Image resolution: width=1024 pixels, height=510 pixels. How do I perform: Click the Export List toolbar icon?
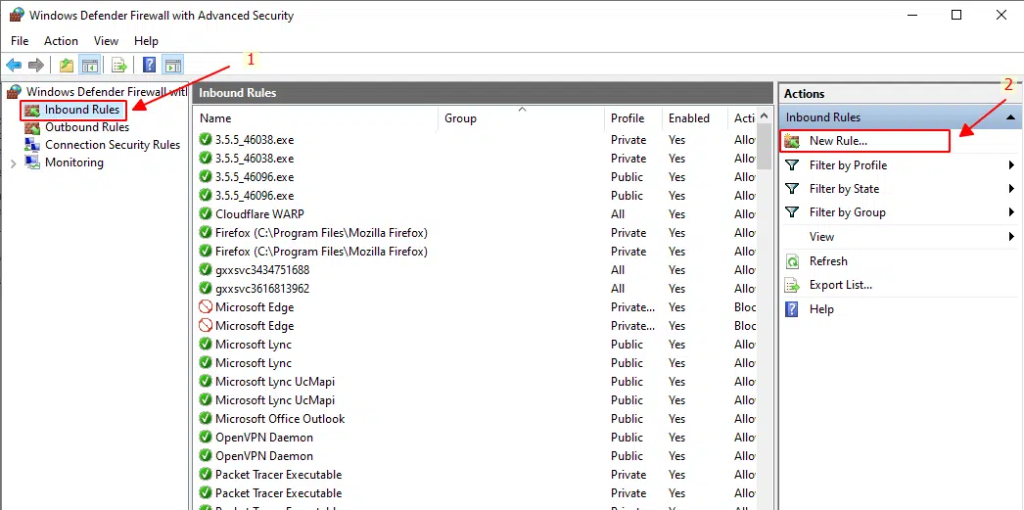click(x=119, y=66)
